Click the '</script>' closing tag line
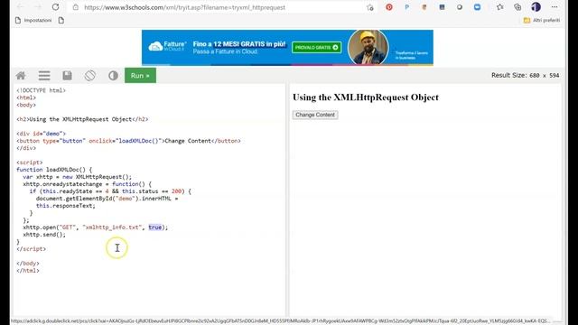578x325 pixels. tap(32, 249)
